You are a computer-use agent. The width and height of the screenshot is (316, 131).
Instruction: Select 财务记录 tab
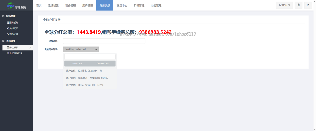[x=105, y=5]
